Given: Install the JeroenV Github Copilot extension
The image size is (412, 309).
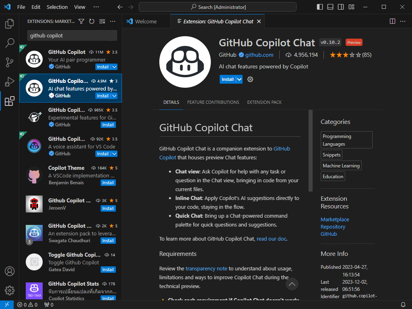Looking at the screenshot, I should [x=108, y=208].
